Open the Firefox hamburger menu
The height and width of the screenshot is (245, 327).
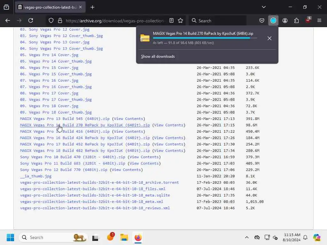click(319, 20)
